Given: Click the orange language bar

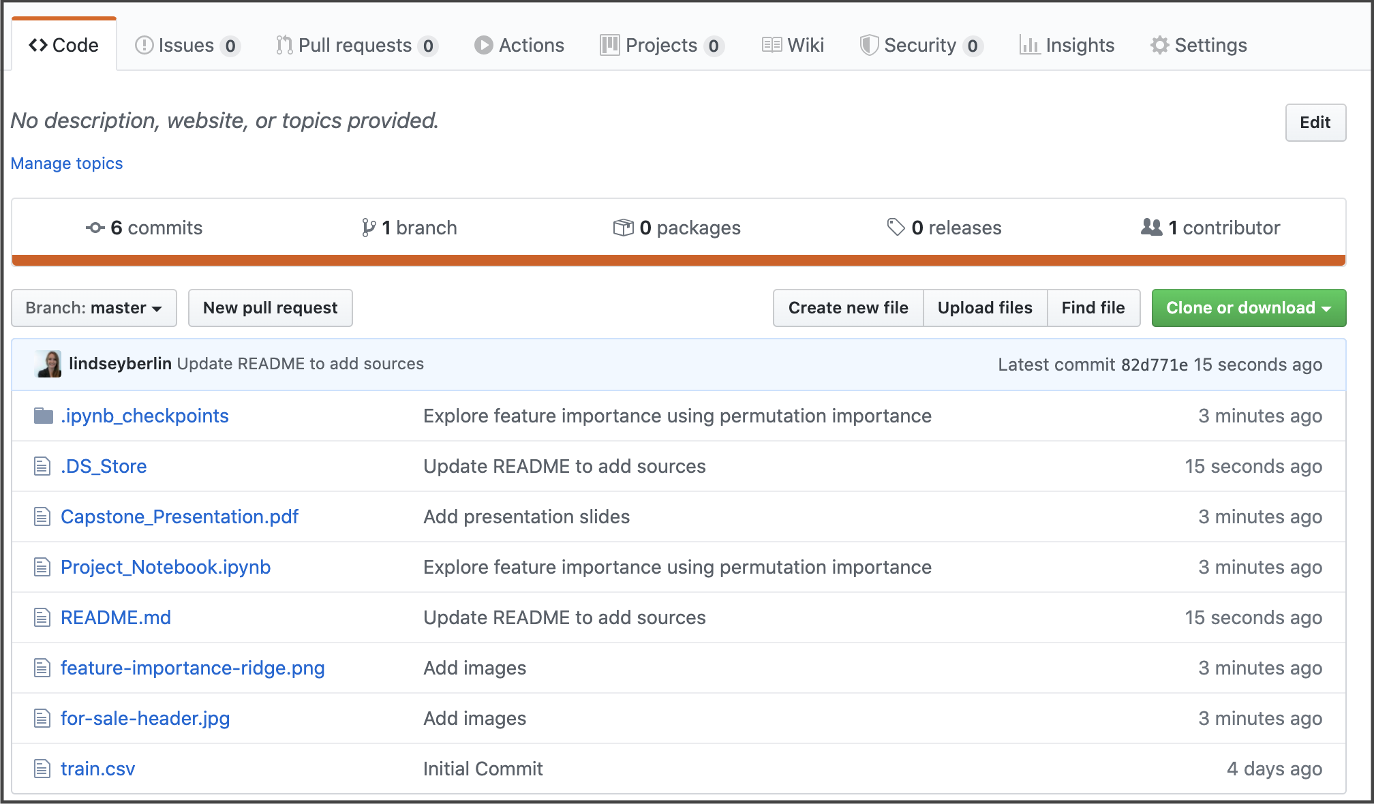Looking at the screenshot, I should pyautogui.click(x=678, y=260).
